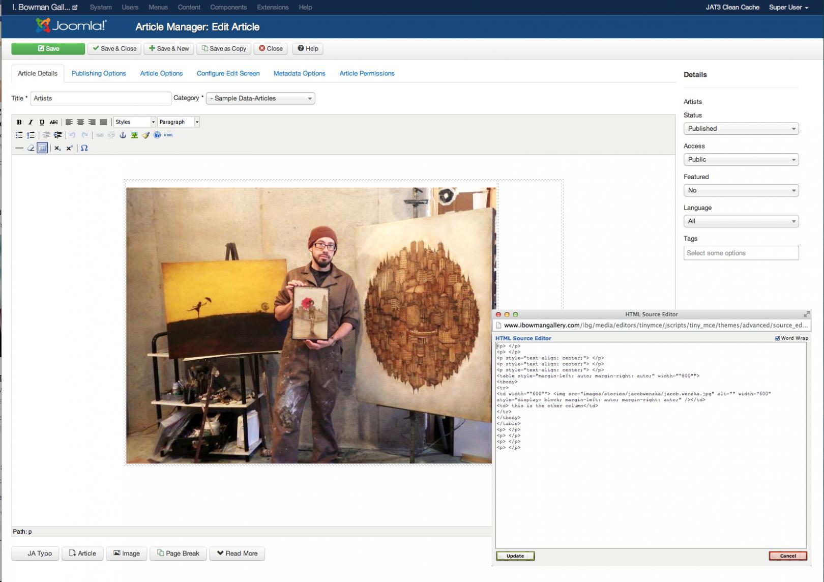
Task: Click the Read More button
Action: tap(237, 554)
